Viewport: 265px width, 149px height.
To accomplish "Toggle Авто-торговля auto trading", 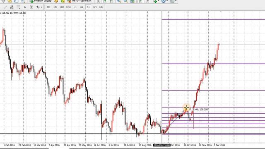I will tap(79, 1).
